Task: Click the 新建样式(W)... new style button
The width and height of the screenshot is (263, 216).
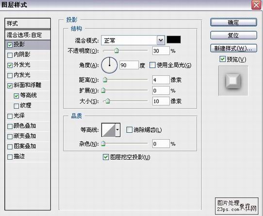Action: [x=233, y=48]
